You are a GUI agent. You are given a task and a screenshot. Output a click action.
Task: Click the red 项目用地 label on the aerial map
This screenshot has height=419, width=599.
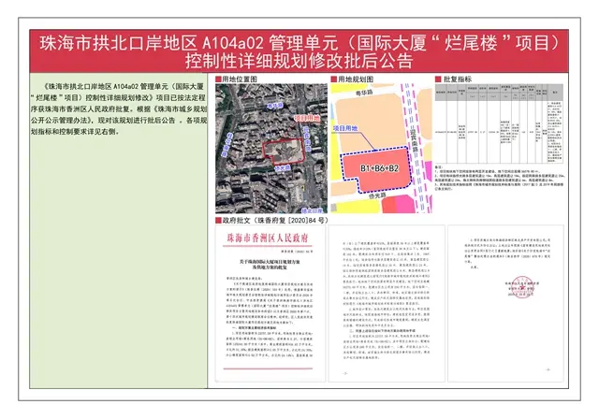pyautogui.click(x=308, y=118)
